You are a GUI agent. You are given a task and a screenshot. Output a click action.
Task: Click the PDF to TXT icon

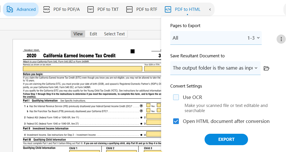coord(91,9)
